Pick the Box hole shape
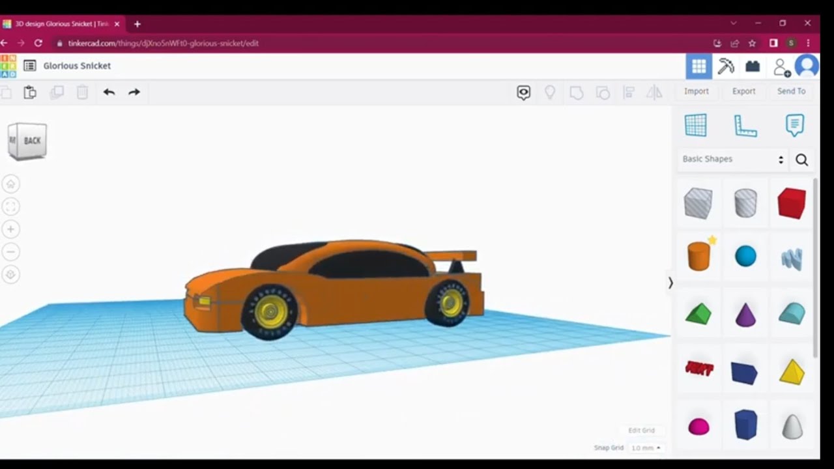This screenshot has height=469, width=834. pos(698,203)
